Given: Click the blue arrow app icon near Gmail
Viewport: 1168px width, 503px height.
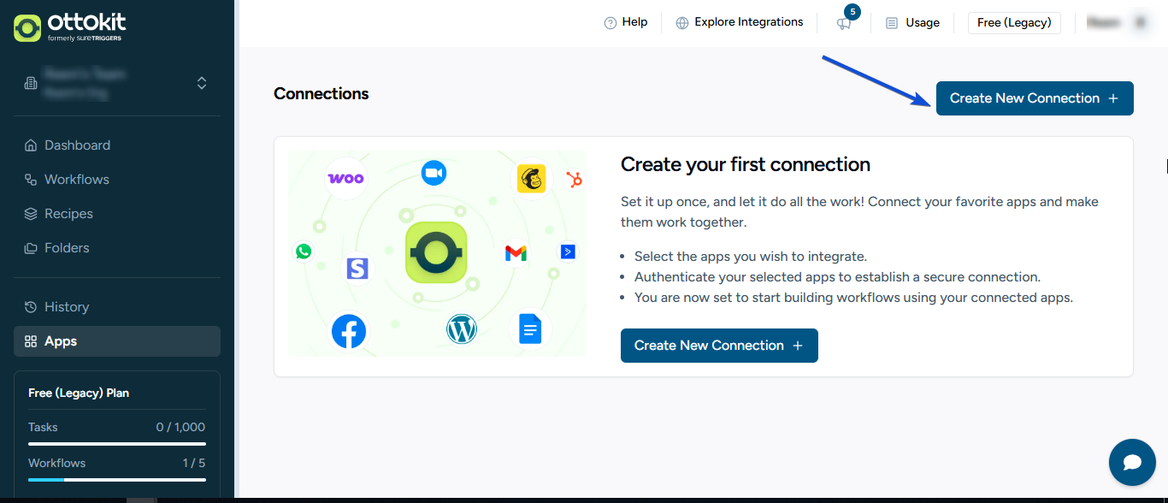Looking at the screenshot, I should click(x=569, y=251).
